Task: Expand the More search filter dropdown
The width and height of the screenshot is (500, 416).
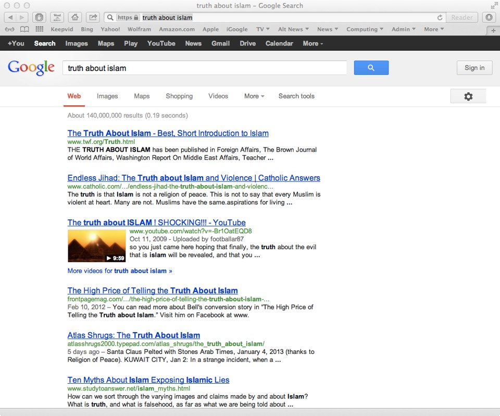Action: click(254, 96)
